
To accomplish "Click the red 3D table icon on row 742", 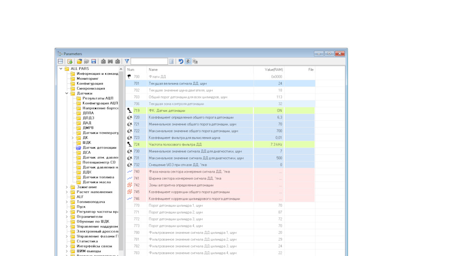I will pos(129,185).
